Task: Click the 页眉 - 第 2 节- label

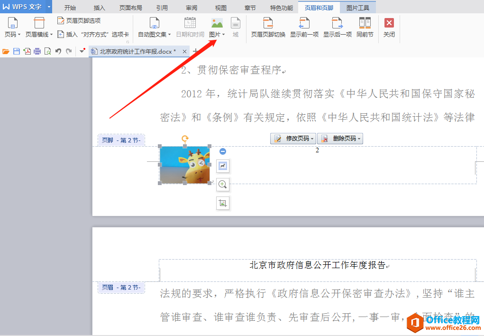Action: (121, 287)
